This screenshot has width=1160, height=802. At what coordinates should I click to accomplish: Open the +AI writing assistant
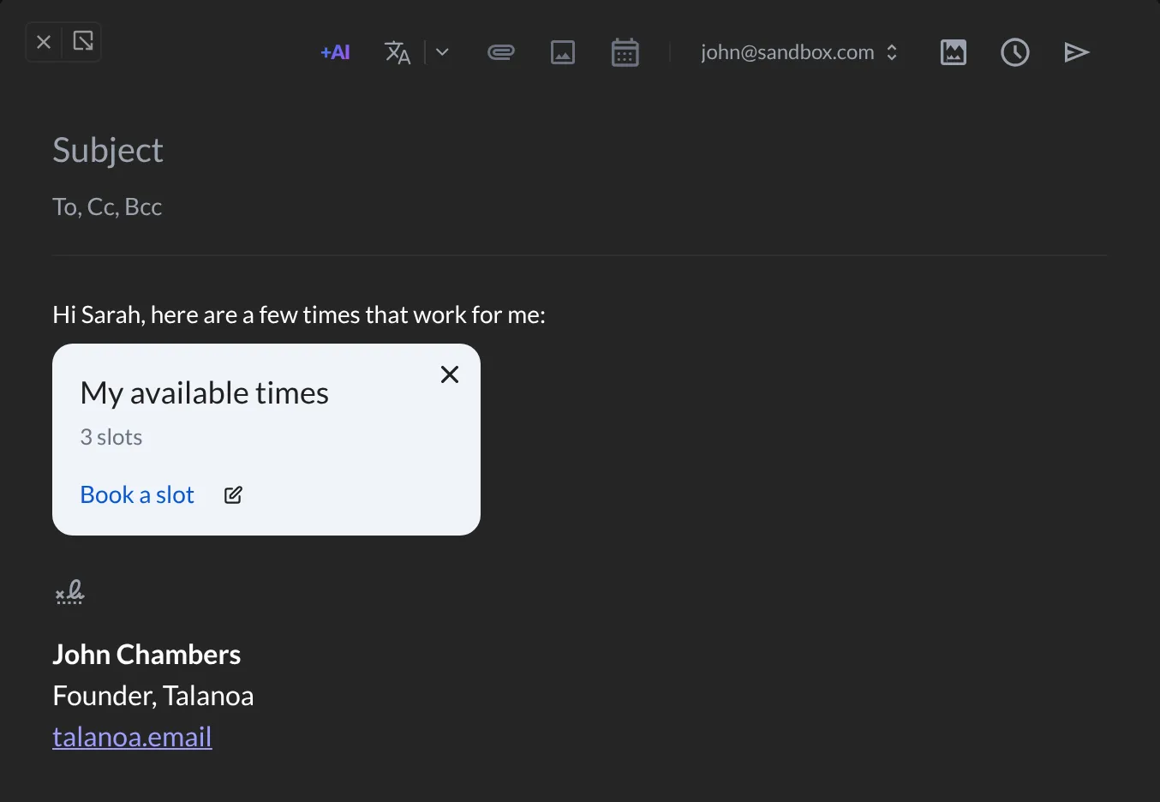click(x=335, y=52)
